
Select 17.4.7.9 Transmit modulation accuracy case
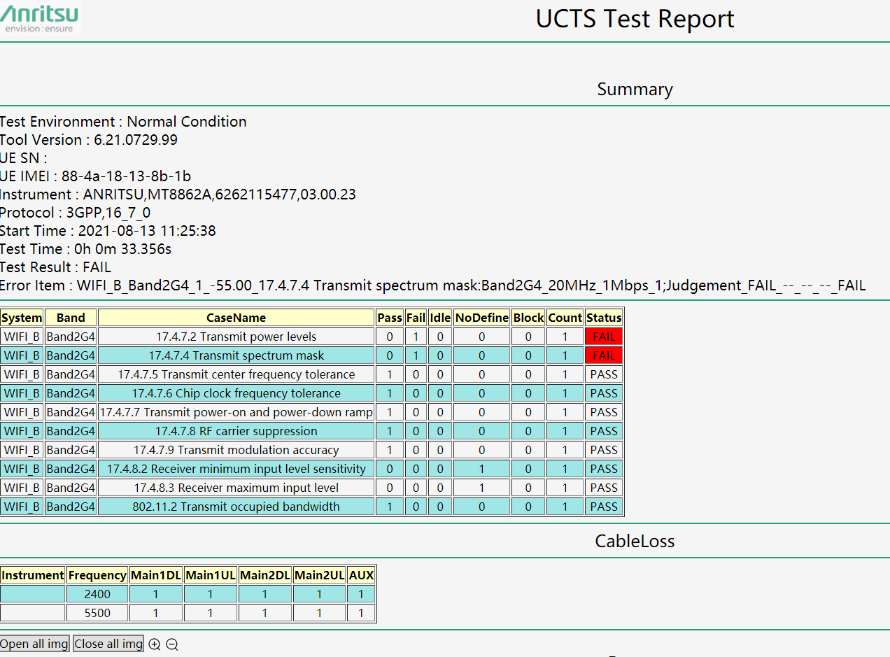[236, 450]
